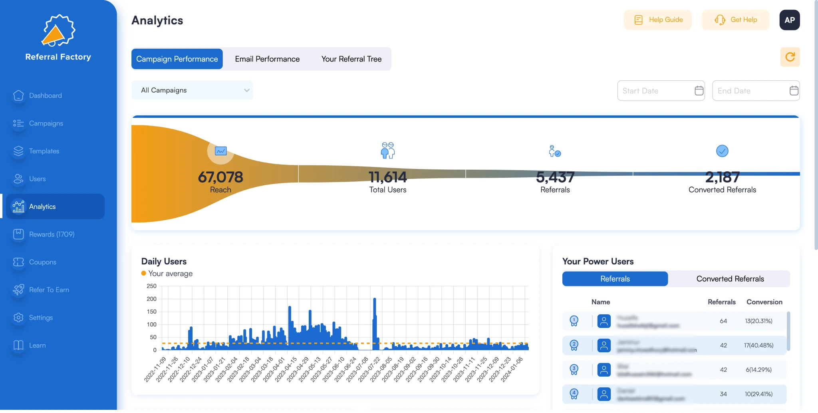Image resolution: width=818 pixels, height=413 pixels.
Task: Click the Reach stage icon on the funnel
Action: 220,151
